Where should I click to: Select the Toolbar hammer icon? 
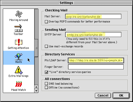pyautogui.click(x=19, y=28)
